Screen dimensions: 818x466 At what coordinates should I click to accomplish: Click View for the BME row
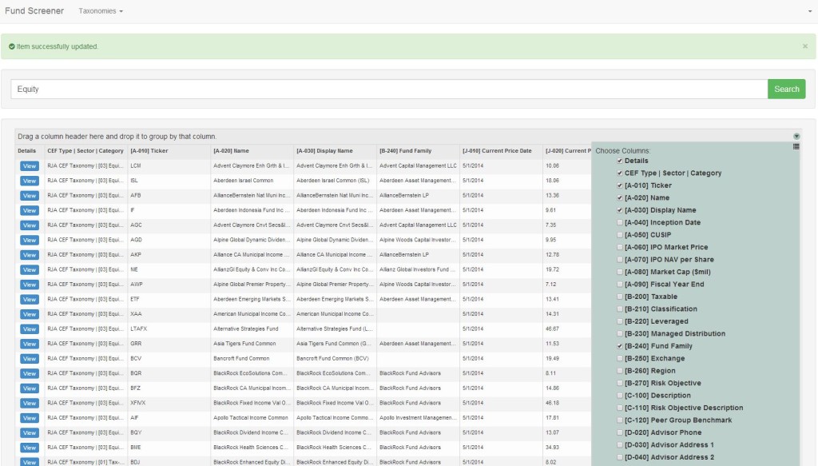point(30,448)
